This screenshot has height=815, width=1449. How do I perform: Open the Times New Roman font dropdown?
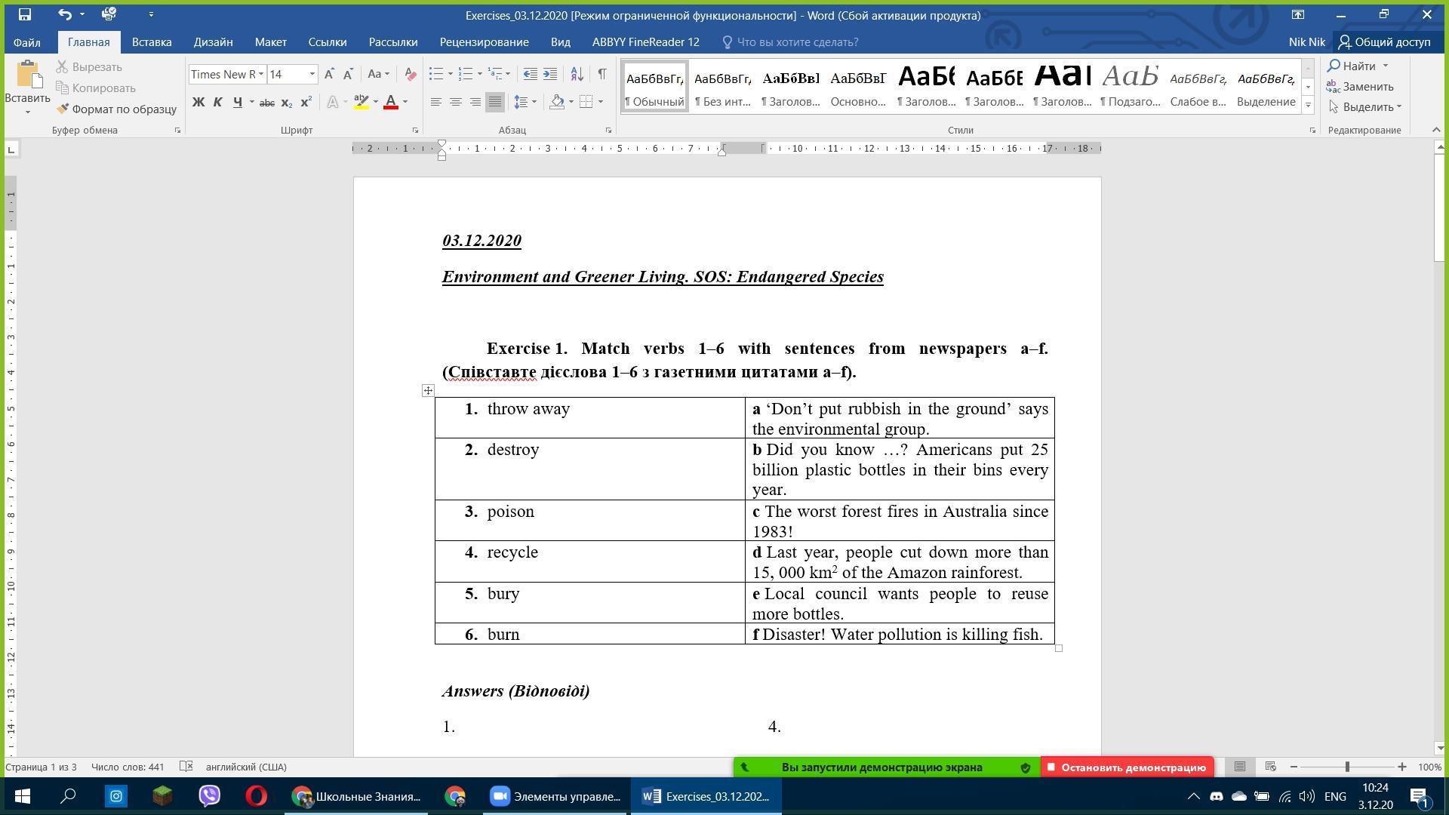(x=261, y=74)
